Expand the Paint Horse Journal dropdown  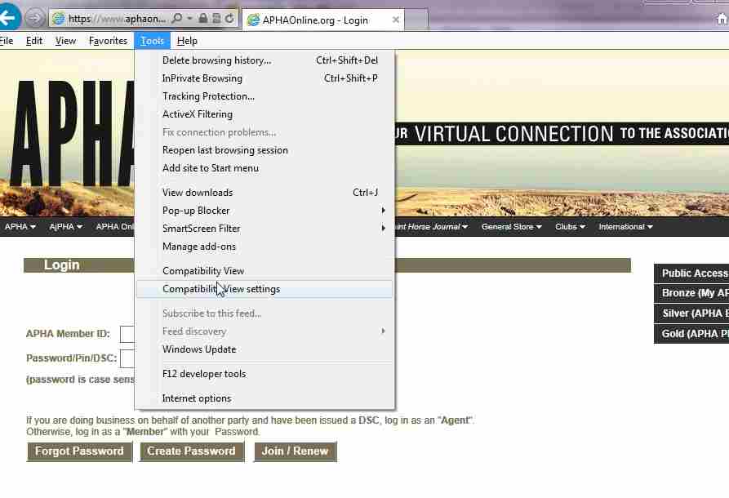pyautogui.click(x=432, y=226)
